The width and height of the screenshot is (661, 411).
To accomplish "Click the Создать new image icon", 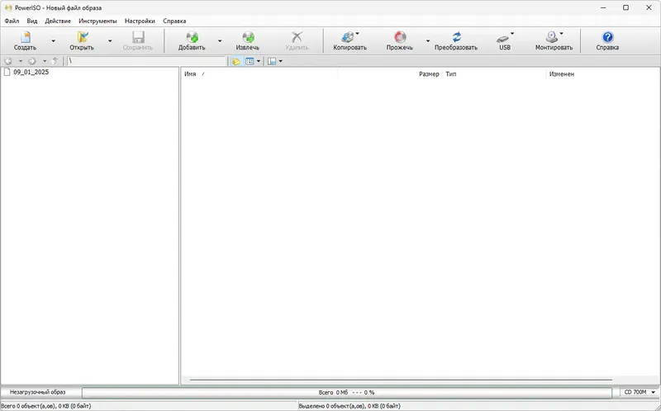I will (x=25, y=37).
